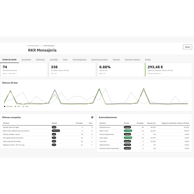Click the scheduled status badge

(56, 131)
